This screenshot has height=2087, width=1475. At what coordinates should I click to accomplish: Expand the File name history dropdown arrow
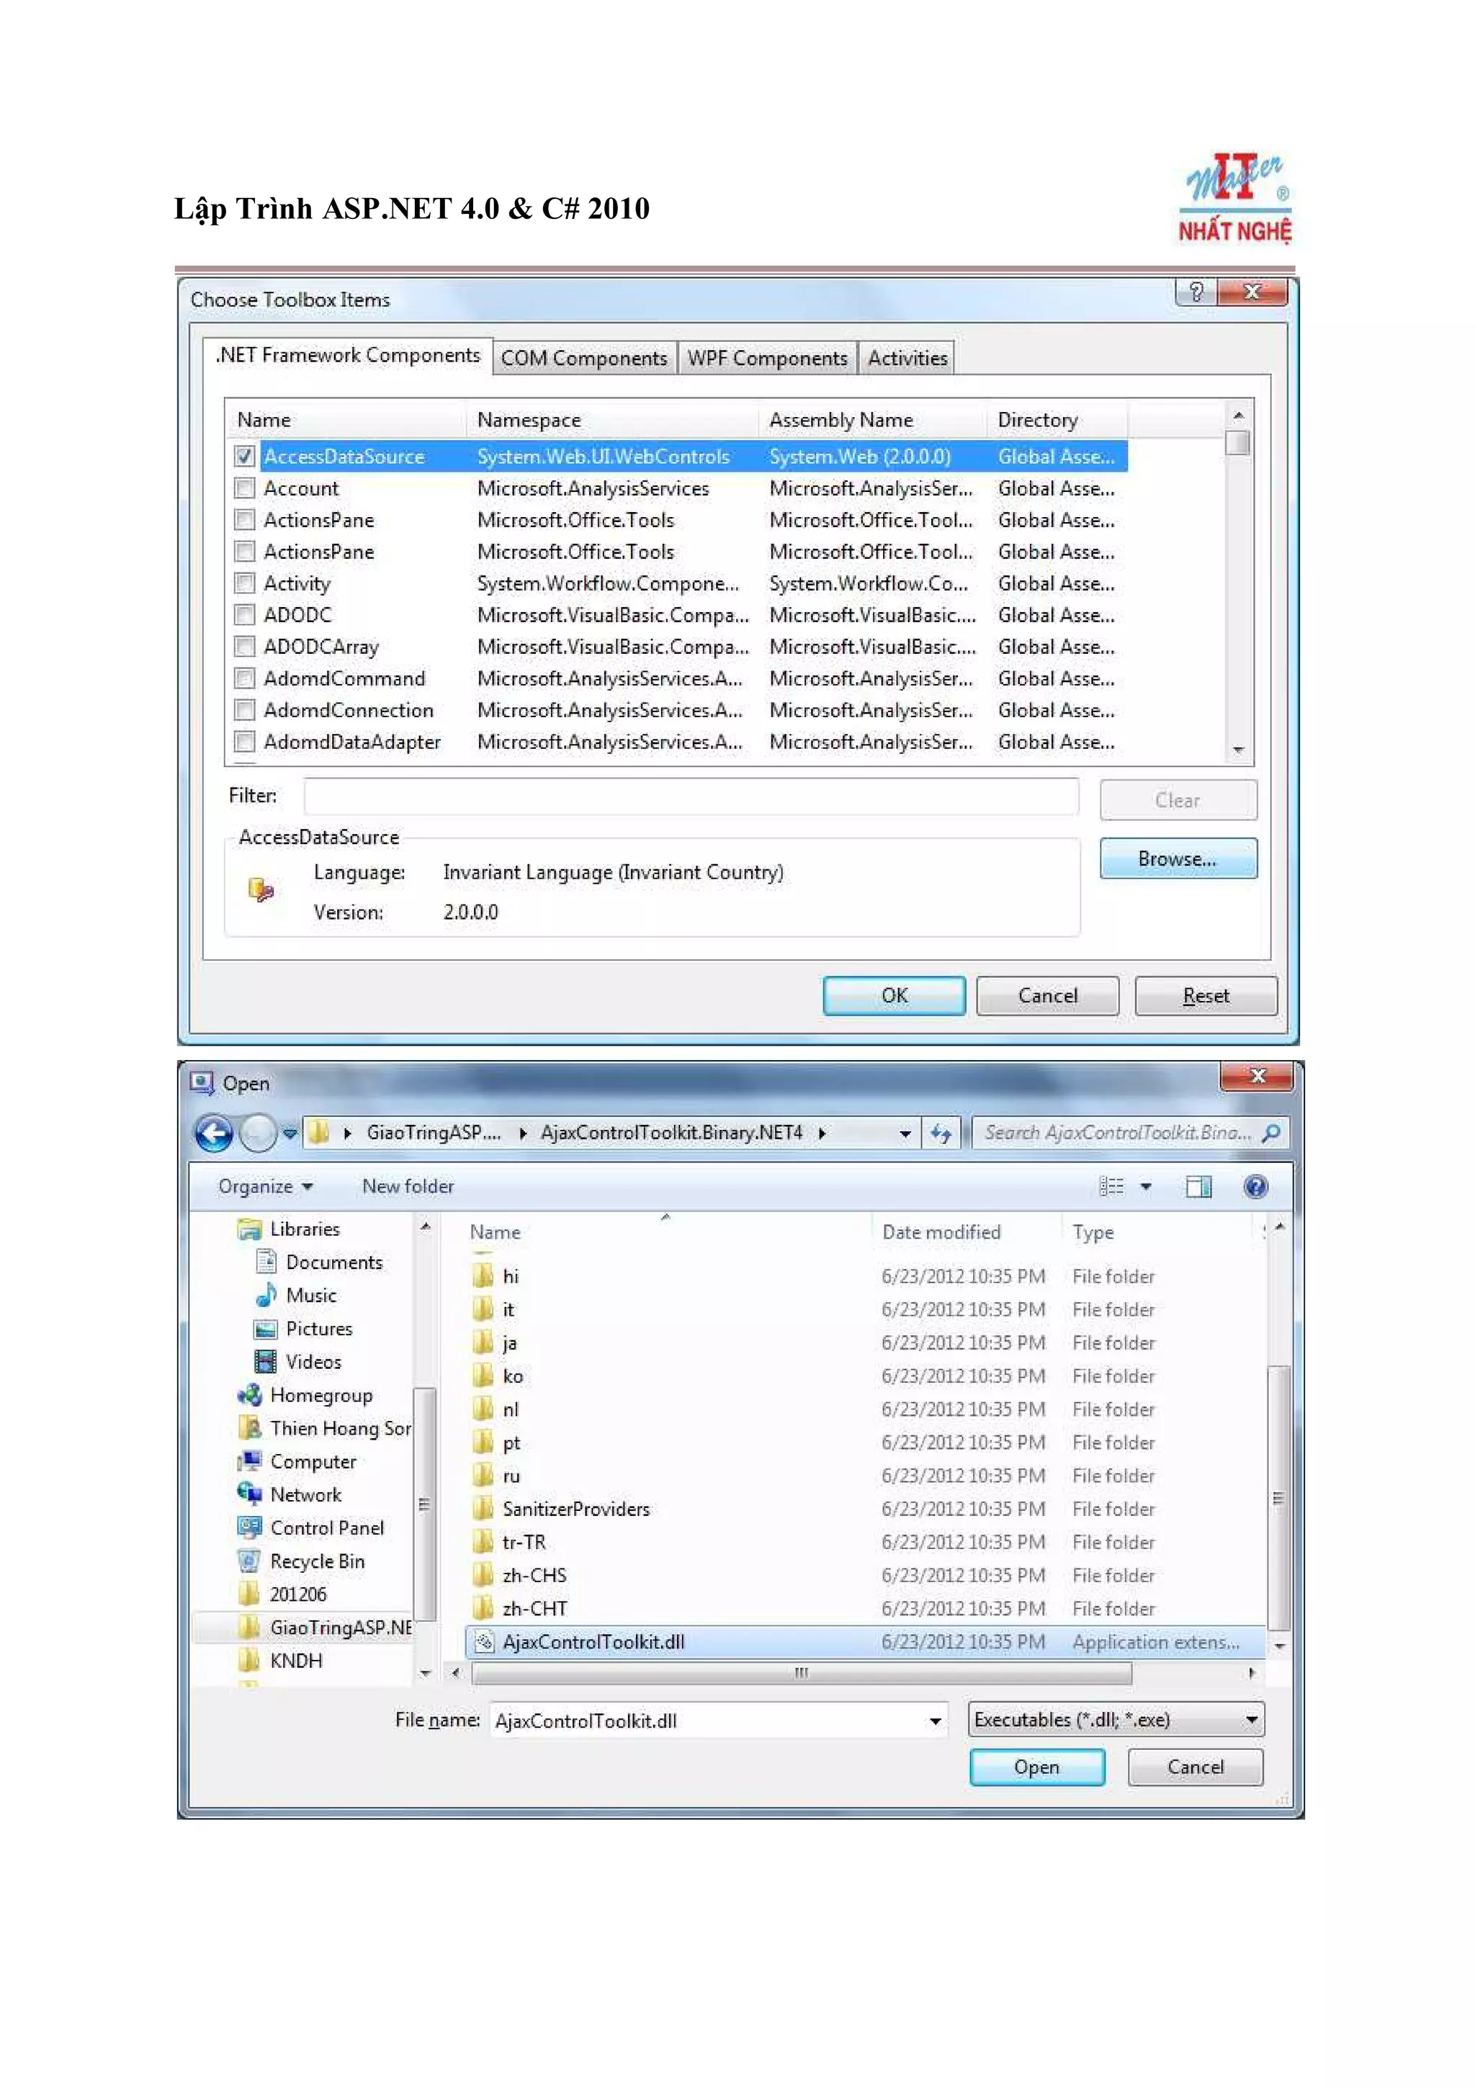[x=934, y=1720]
